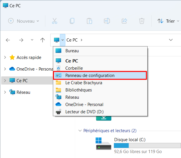Expand the OneDrive - Personal tree node

pyautogui.click(x=5, y=69)
